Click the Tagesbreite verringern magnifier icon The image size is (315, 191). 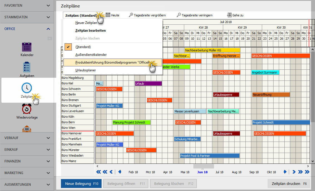click(x=179, y=15)
